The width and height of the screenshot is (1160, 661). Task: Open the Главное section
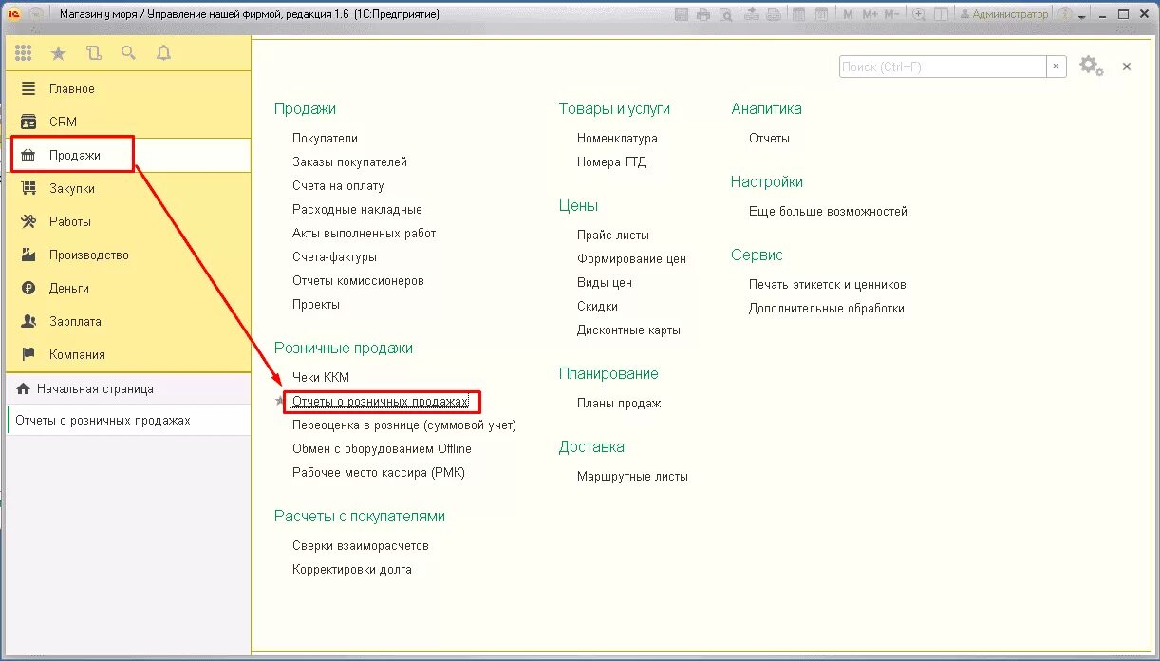pos(129,88)
